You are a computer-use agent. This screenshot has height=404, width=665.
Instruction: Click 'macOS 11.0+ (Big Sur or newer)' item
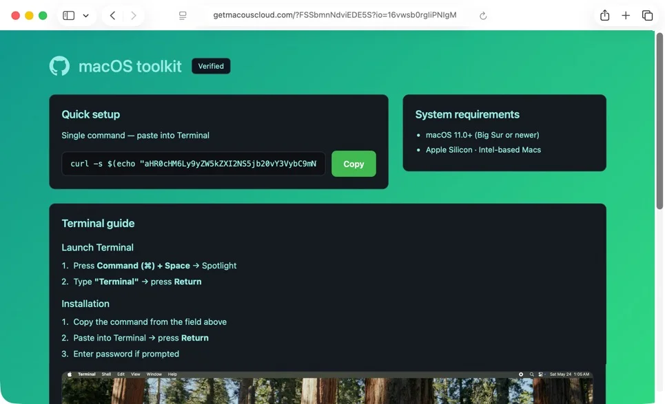coord(482,135)
